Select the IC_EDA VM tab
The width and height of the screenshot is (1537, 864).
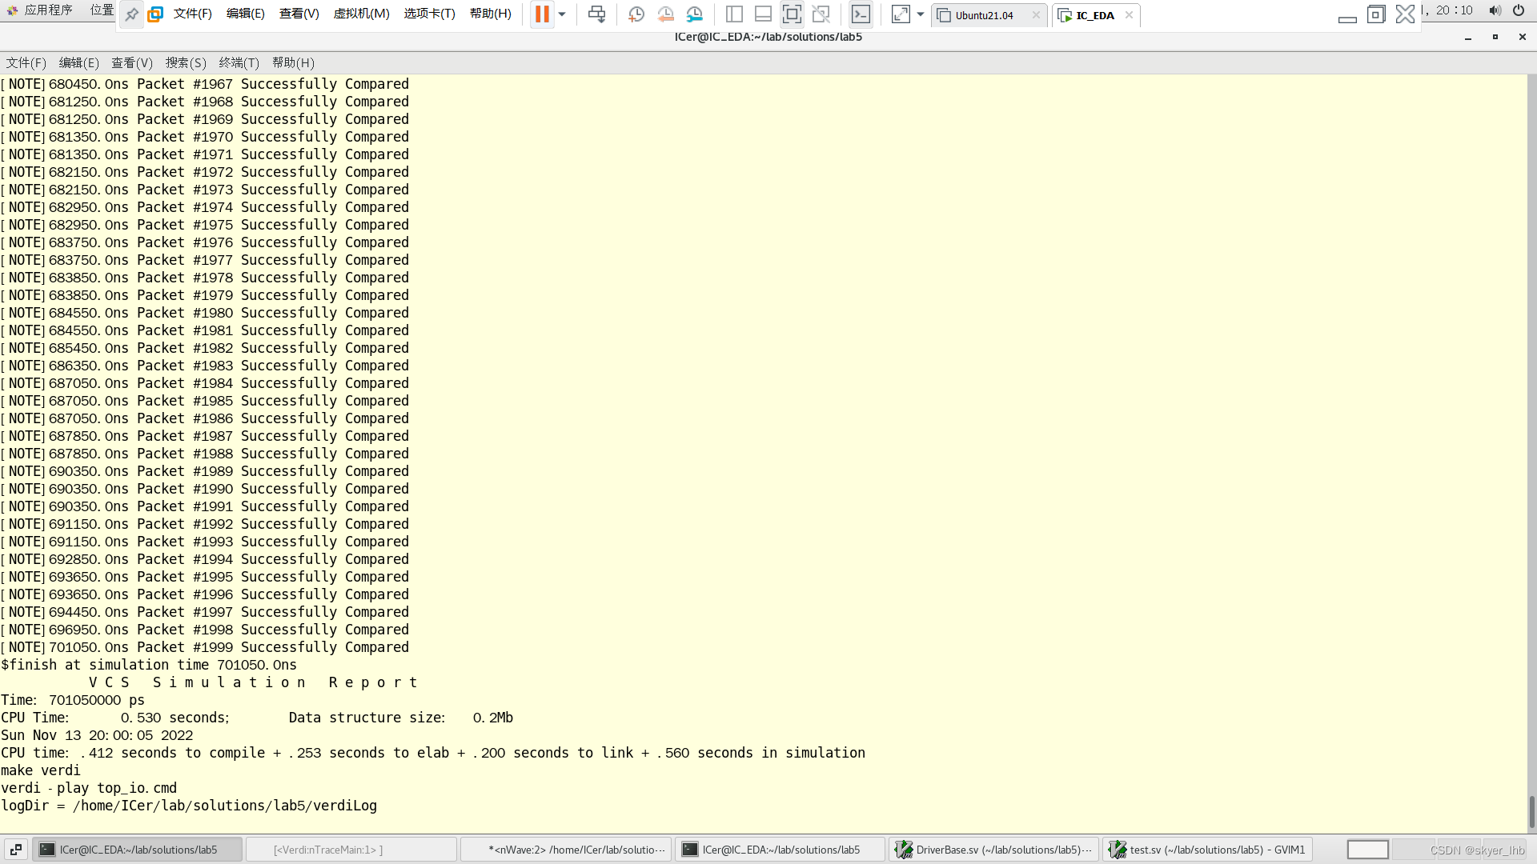pos(1094,15)
